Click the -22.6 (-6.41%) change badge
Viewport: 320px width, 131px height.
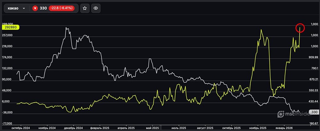pyautogui.click(x=61, y=9)
